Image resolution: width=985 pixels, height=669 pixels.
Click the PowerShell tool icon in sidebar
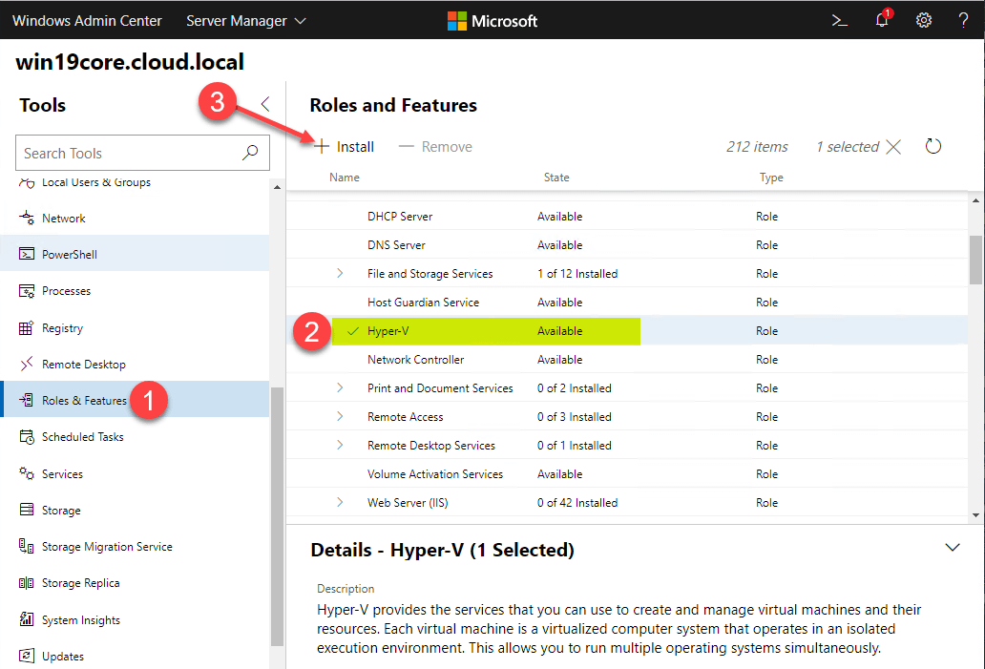pyautogui.click(x=27, y=254)
